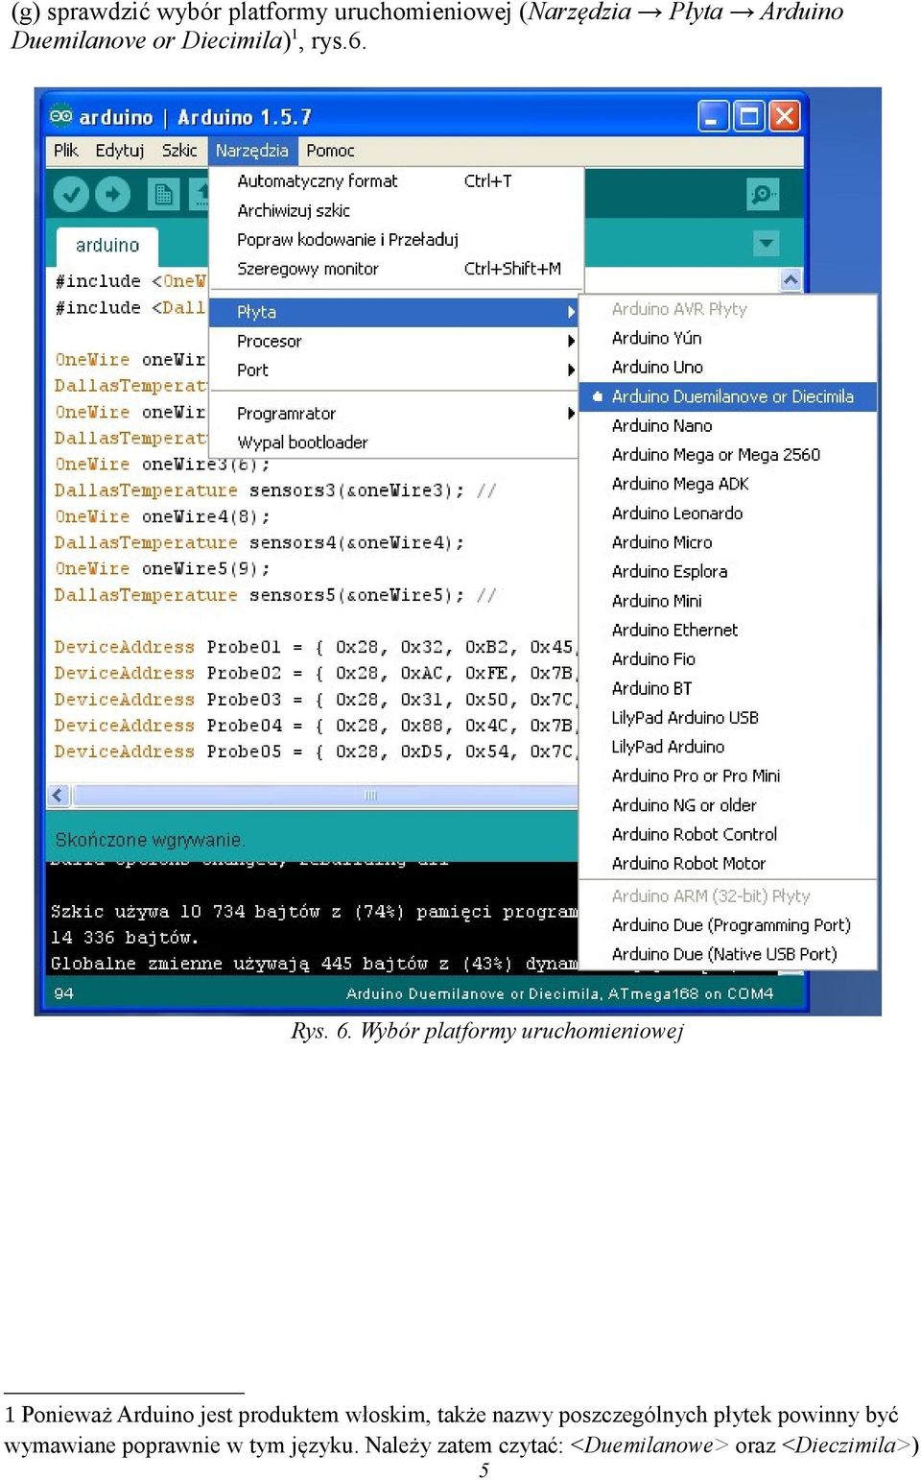Select Arduino Fio board
This screenshot has height=1480, width=921.
point(728,659)
